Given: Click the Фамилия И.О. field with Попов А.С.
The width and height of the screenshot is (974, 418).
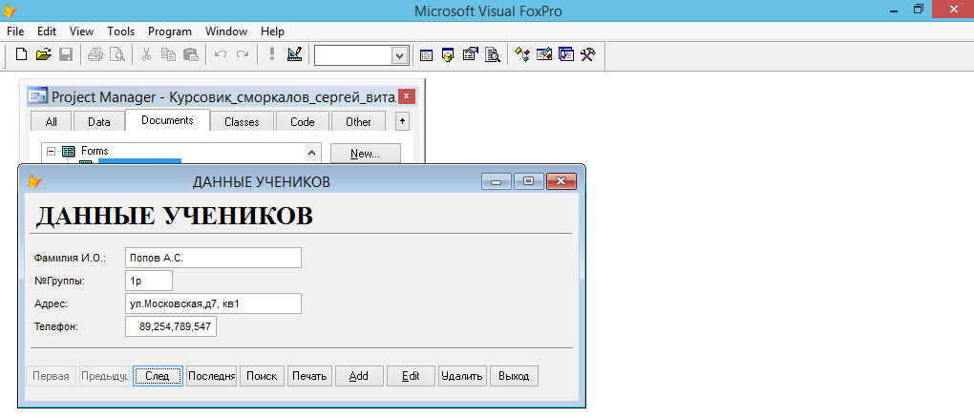Looking at the screenshot, I should pyautogui.click(x=213, y=258).
